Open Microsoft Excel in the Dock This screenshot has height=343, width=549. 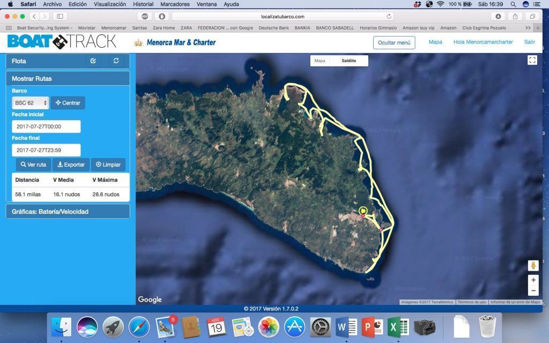pos(398,327)
